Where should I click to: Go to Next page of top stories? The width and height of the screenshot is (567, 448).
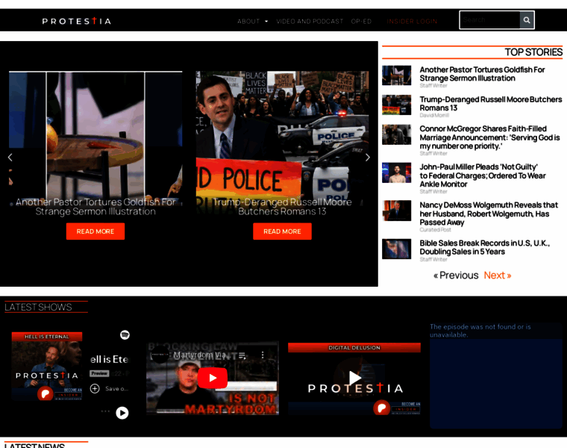pyautogui.click(x=497, y=276)
